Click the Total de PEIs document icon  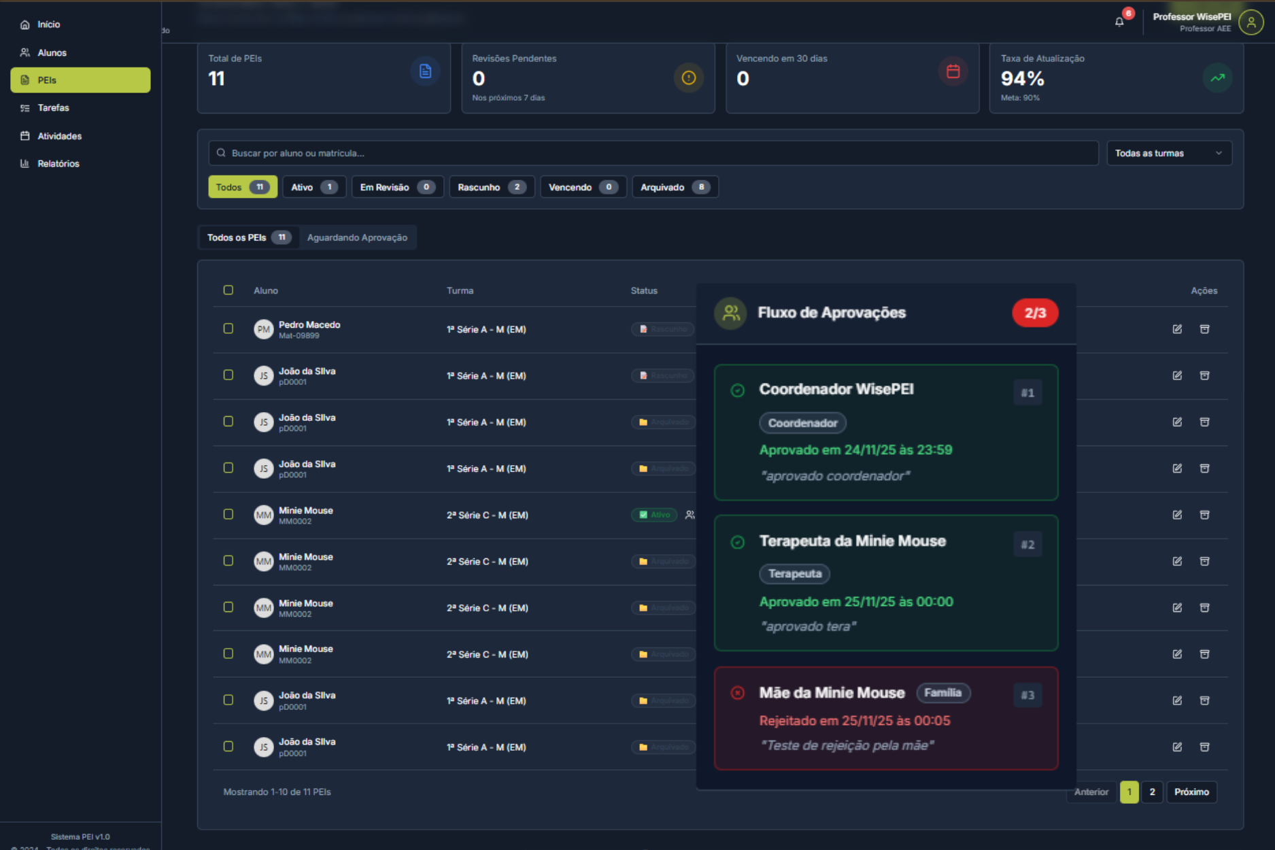click(x=425, y=71)
